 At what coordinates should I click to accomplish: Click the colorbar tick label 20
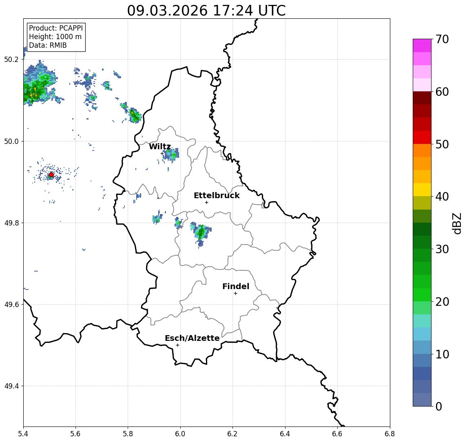[x=442, y=301]
